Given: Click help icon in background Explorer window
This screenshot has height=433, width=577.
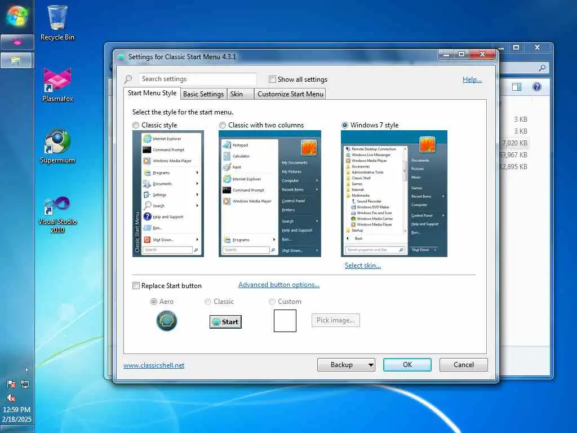Looking at the screenshot, I should (537, 87).
